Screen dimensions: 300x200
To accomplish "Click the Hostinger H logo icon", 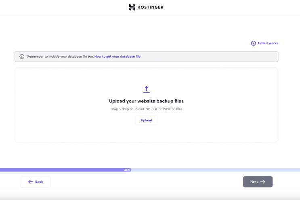I will click(132, 7).
